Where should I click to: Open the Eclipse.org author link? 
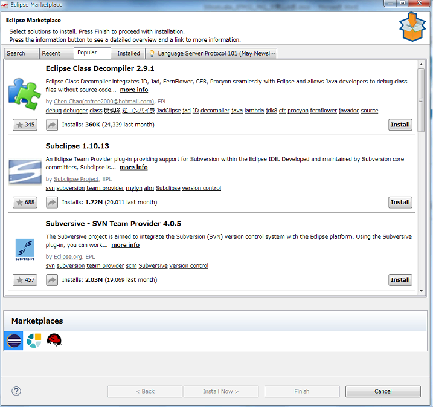click(x=68, y=257)
